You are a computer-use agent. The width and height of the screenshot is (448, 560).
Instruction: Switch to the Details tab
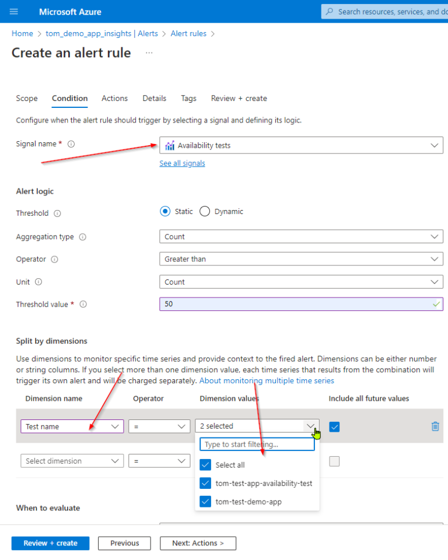coord(155,98)
